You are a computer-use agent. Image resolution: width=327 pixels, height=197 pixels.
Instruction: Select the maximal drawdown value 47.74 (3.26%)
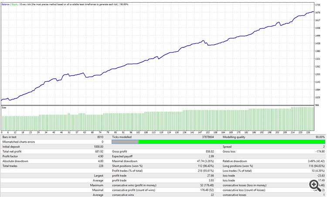click(205, 161)
